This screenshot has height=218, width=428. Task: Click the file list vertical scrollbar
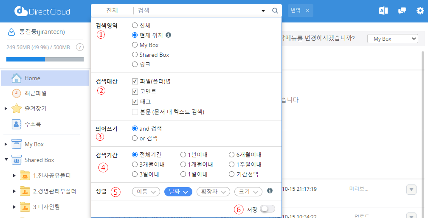tap(423, 134)
